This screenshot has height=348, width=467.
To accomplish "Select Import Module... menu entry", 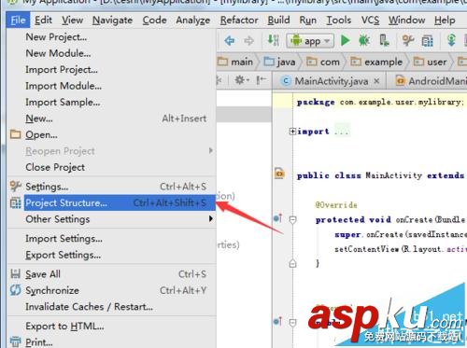I will tap(112, 86).
